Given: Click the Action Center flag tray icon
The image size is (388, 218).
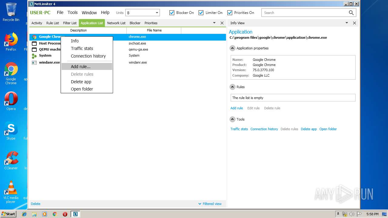Looking at the screenshot, I should tap(359, 214).
